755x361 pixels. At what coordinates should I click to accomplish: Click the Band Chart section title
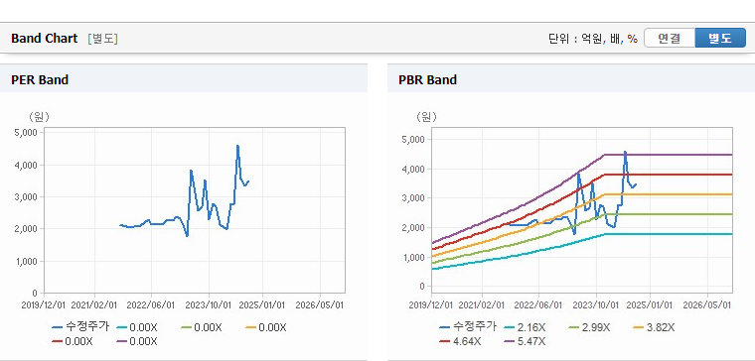pos(45,39)
